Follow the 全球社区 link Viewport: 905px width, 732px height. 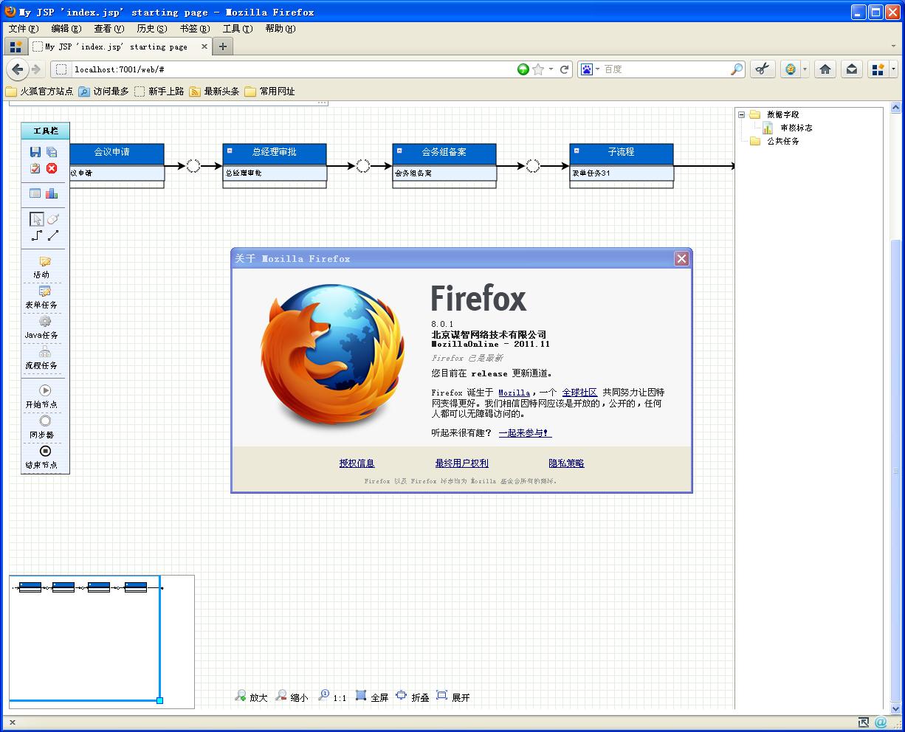579,393
